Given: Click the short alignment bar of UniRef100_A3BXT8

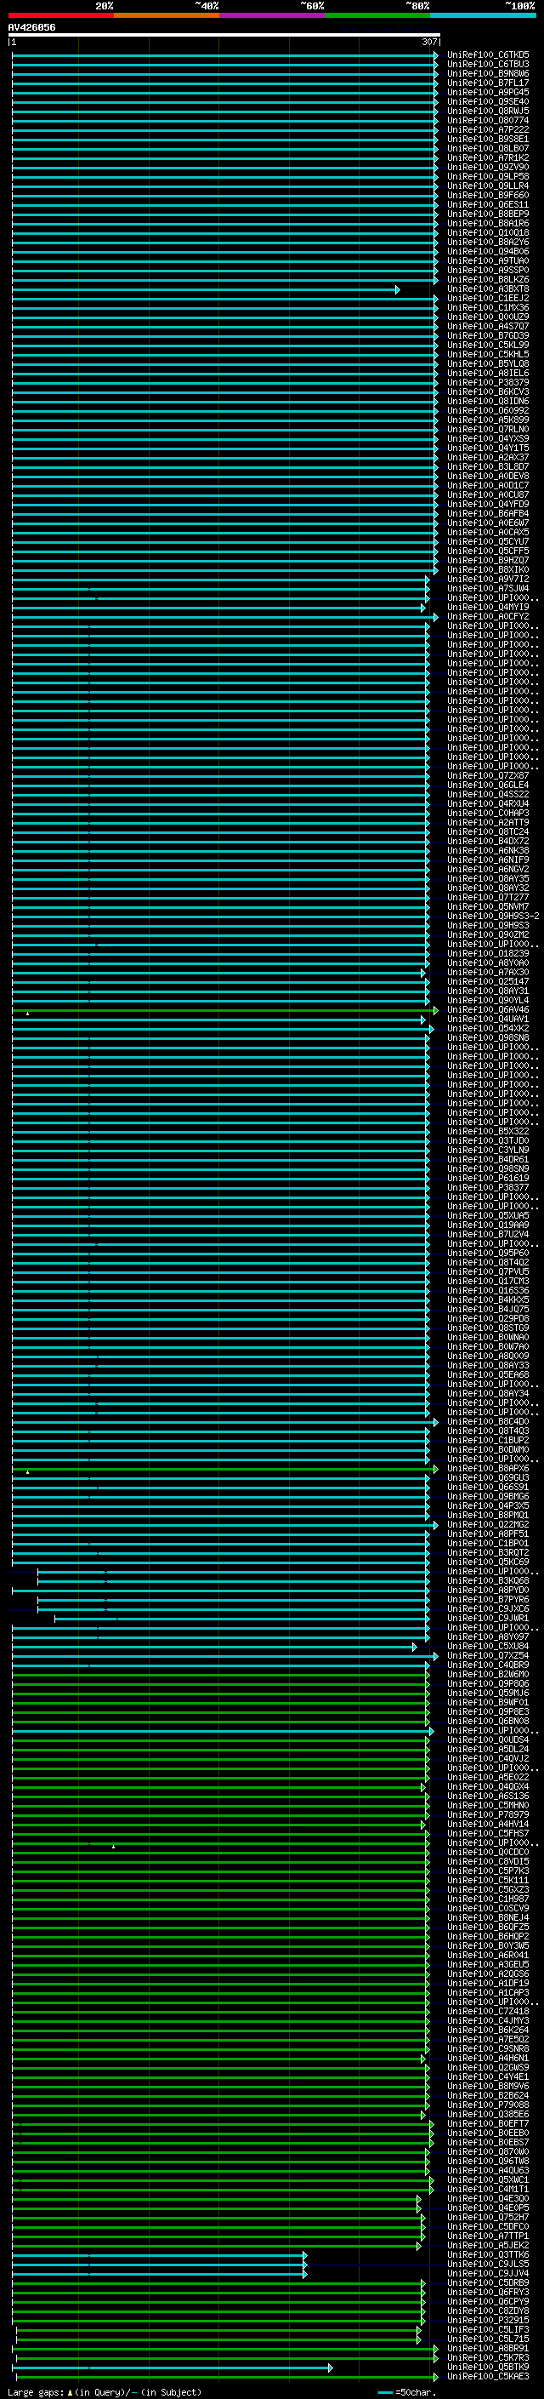Looking at the screenshot, I should tap(206, 289).
